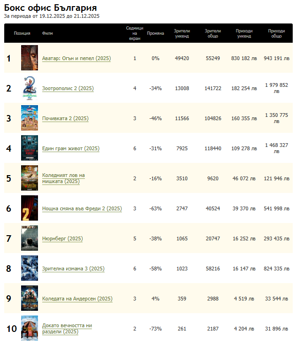
Task: Click Докато вечността ни раздели link
Action: tap(67, 328)
